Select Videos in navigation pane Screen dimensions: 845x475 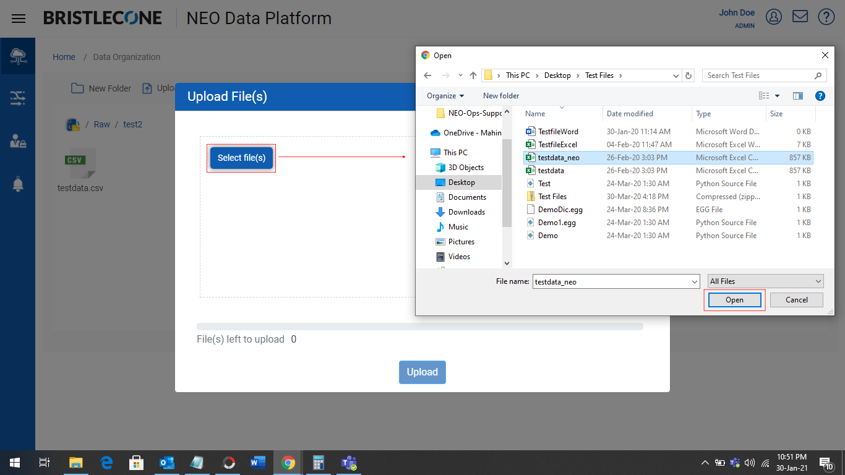click(x=453, y=257)
